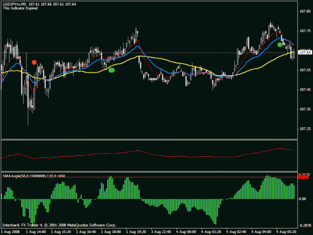Click the -0.2878 label on the SMAAngle scale
Screen dimensions: 313x235
[305, 225]
